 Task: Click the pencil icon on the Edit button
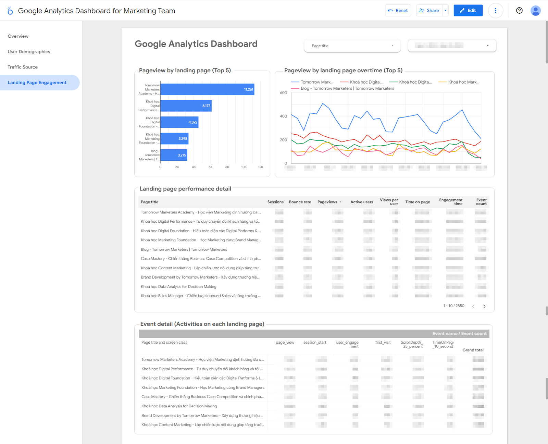(462, 10)
